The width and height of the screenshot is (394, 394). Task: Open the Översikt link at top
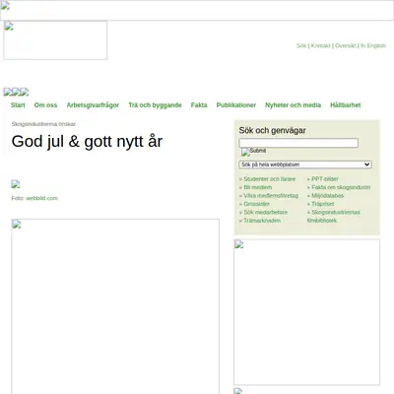point(346,45)
